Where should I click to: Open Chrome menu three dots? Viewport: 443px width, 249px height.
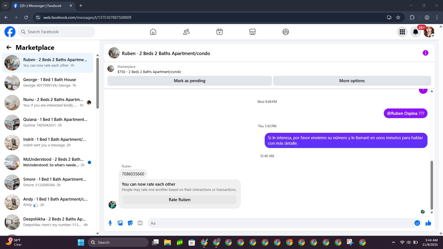(437, 17)
